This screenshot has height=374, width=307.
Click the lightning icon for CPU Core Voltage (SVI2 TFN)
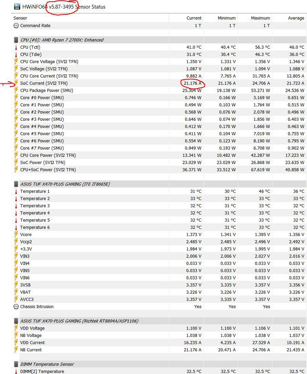[x=16, y=61]
